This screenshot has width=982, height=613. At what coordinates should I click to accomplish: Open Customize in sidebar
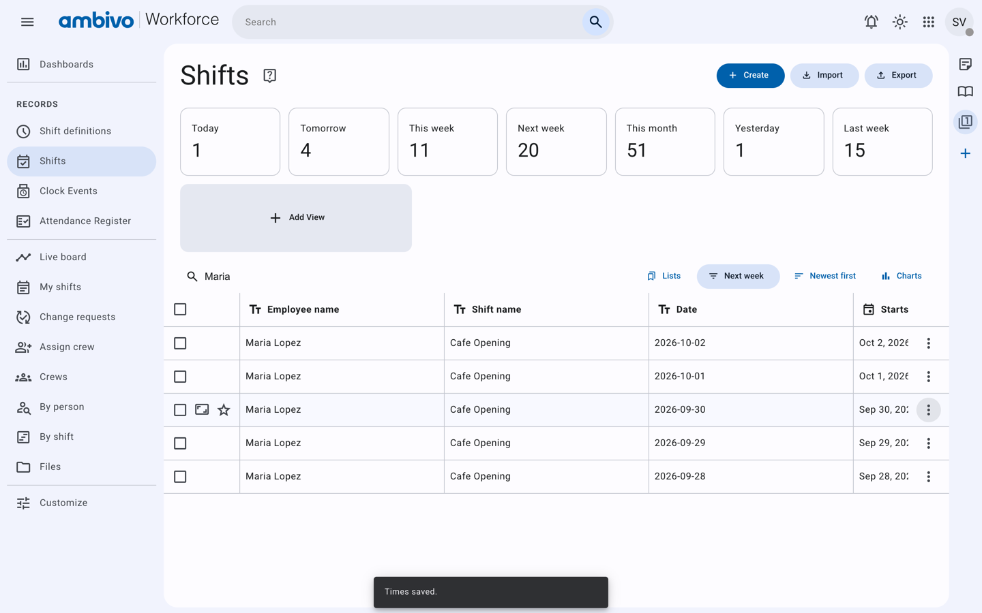point(81,503)
